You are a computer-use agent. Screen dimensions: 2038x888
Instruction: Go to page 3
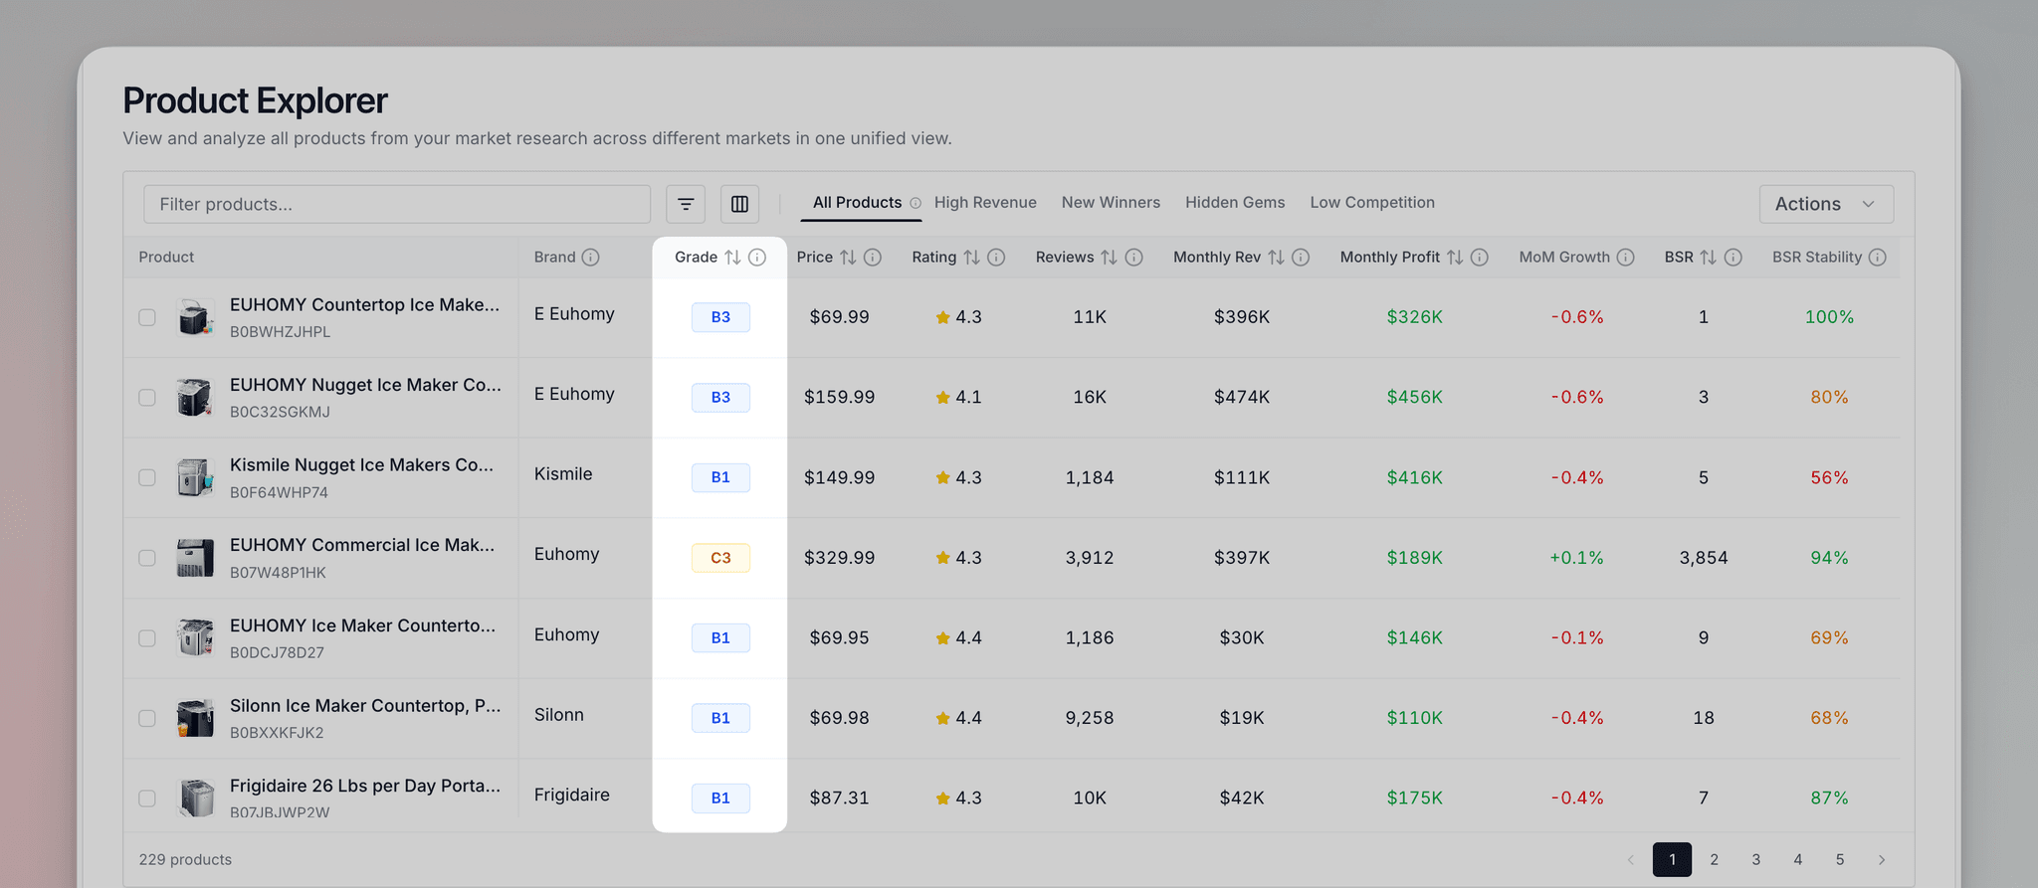pyautogui.click(x=1755, y=860)
